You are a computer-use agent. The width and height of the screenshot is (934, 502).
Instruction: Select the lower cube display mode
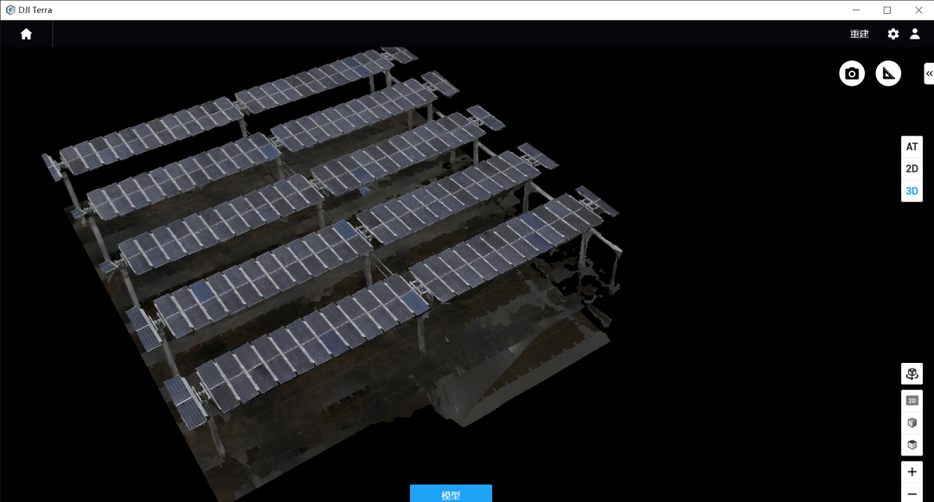912,445
